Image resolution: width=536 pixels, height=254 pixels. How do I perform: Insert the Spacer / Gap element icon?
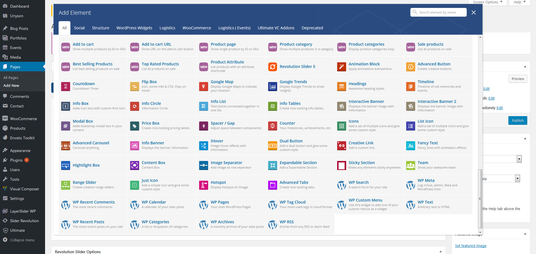pyautogui.click(x=204, y=126)
